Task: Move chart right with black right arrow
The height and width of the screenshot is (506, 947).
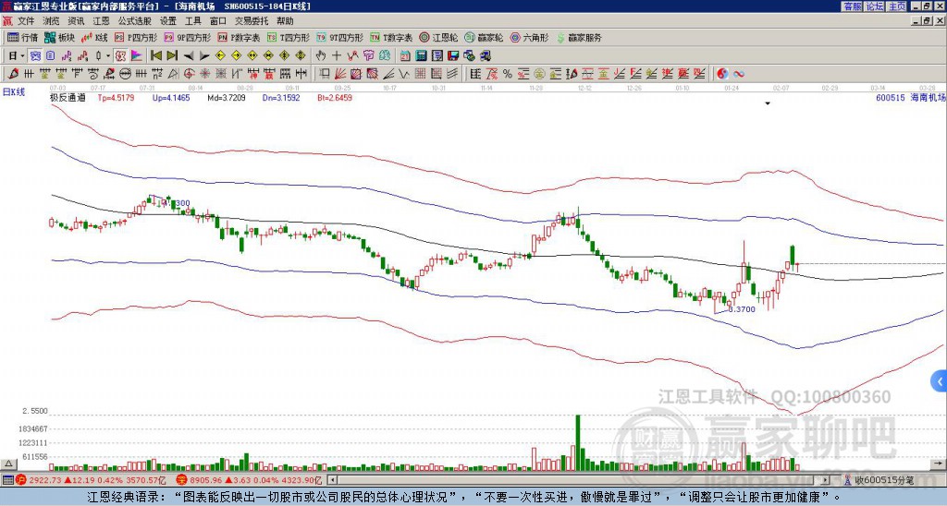Action: 204,56
